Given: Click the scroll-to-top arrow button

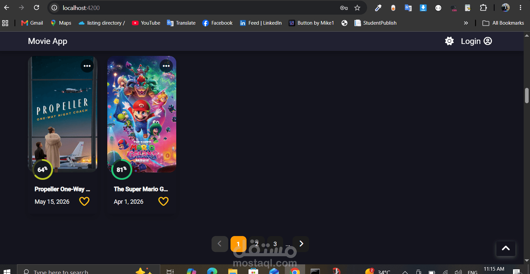Looking at the screenshot, I should click(x=506, y=248).
